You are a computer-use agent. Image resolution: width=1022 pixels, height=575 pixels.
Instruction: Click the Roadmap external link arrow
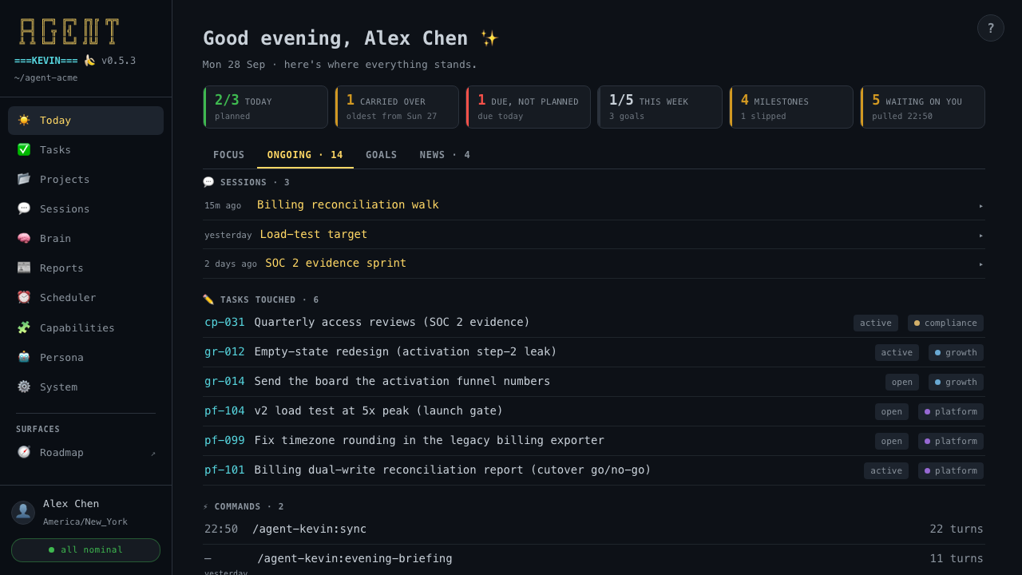coord(153,453)
